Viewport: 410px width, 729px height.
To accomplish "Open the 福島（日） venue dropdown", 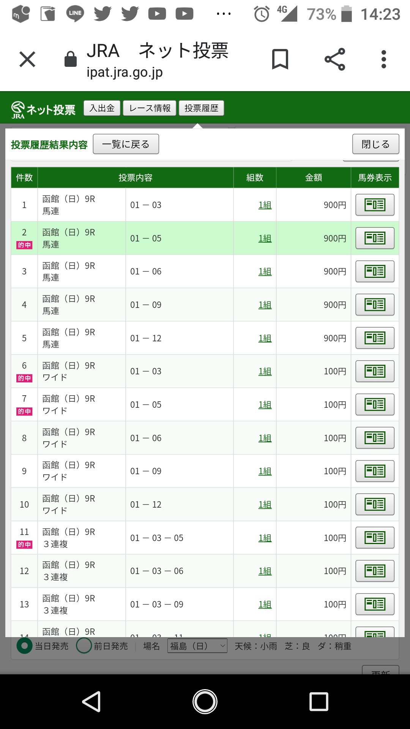I will tap(197, 646).
